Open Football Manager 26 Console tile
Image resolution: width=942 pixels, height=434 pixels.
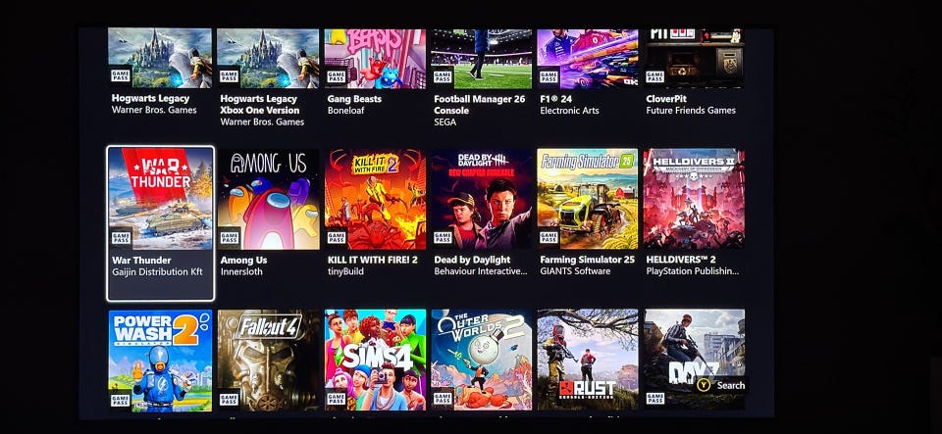[481, 78]
